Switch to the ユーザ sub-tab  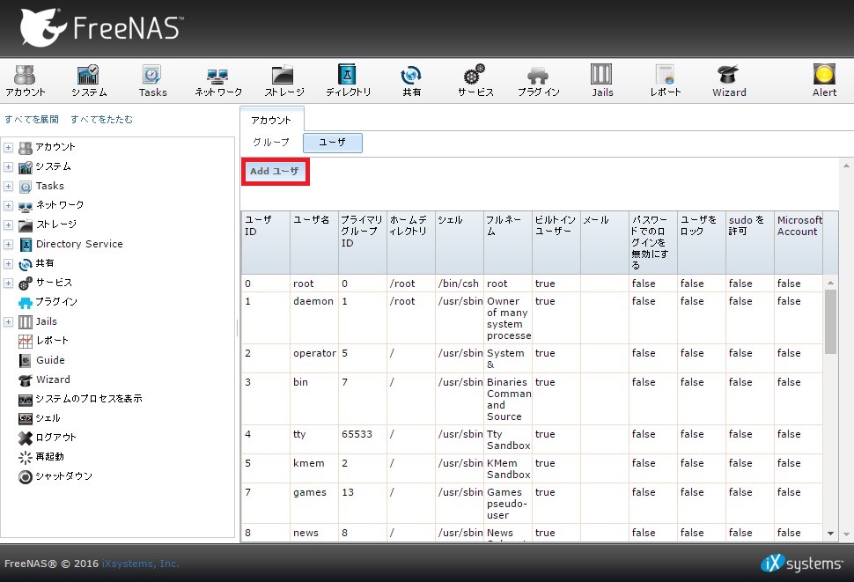332,143
